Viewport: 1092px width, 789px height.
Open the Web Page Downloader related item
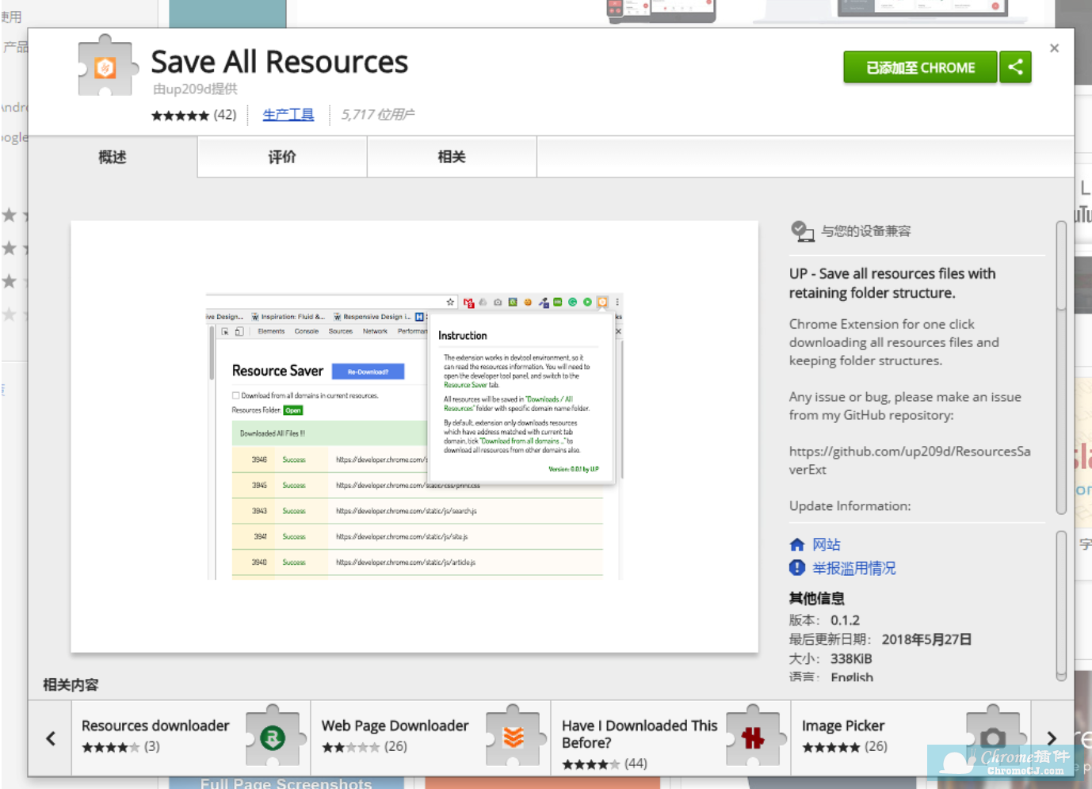(431, 738)
